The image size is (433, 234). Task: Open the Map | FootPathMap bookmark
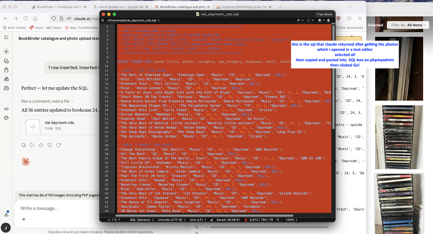pyautogui.click(x=82, y=28)
